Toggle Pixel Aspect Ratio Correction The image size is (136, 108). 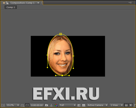pos(126,105)
